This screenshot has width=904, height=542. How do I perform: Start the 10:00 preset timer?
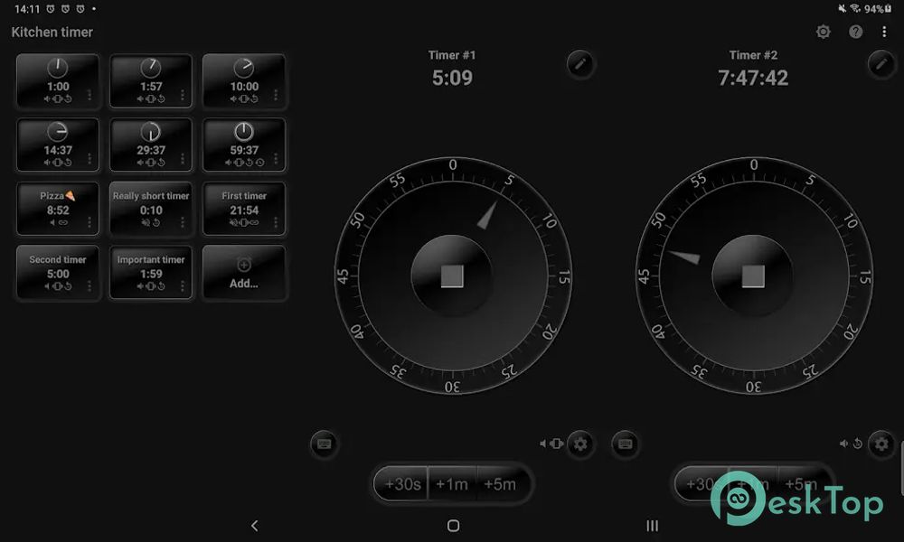244,81
